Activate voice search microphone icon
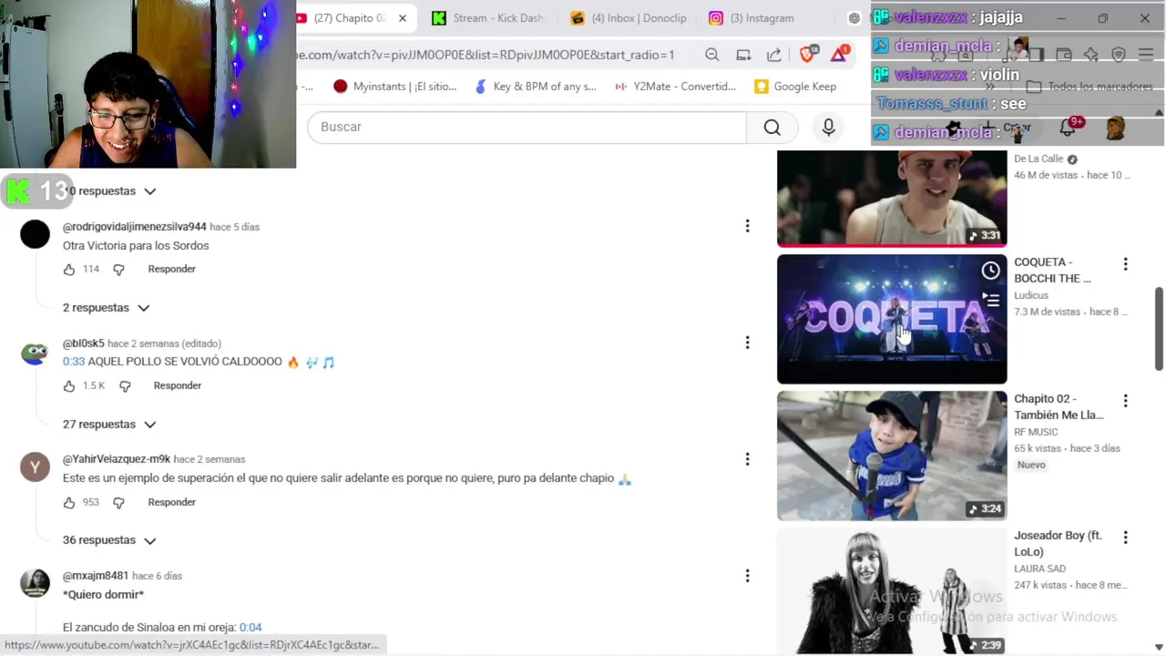 [828, 128]
